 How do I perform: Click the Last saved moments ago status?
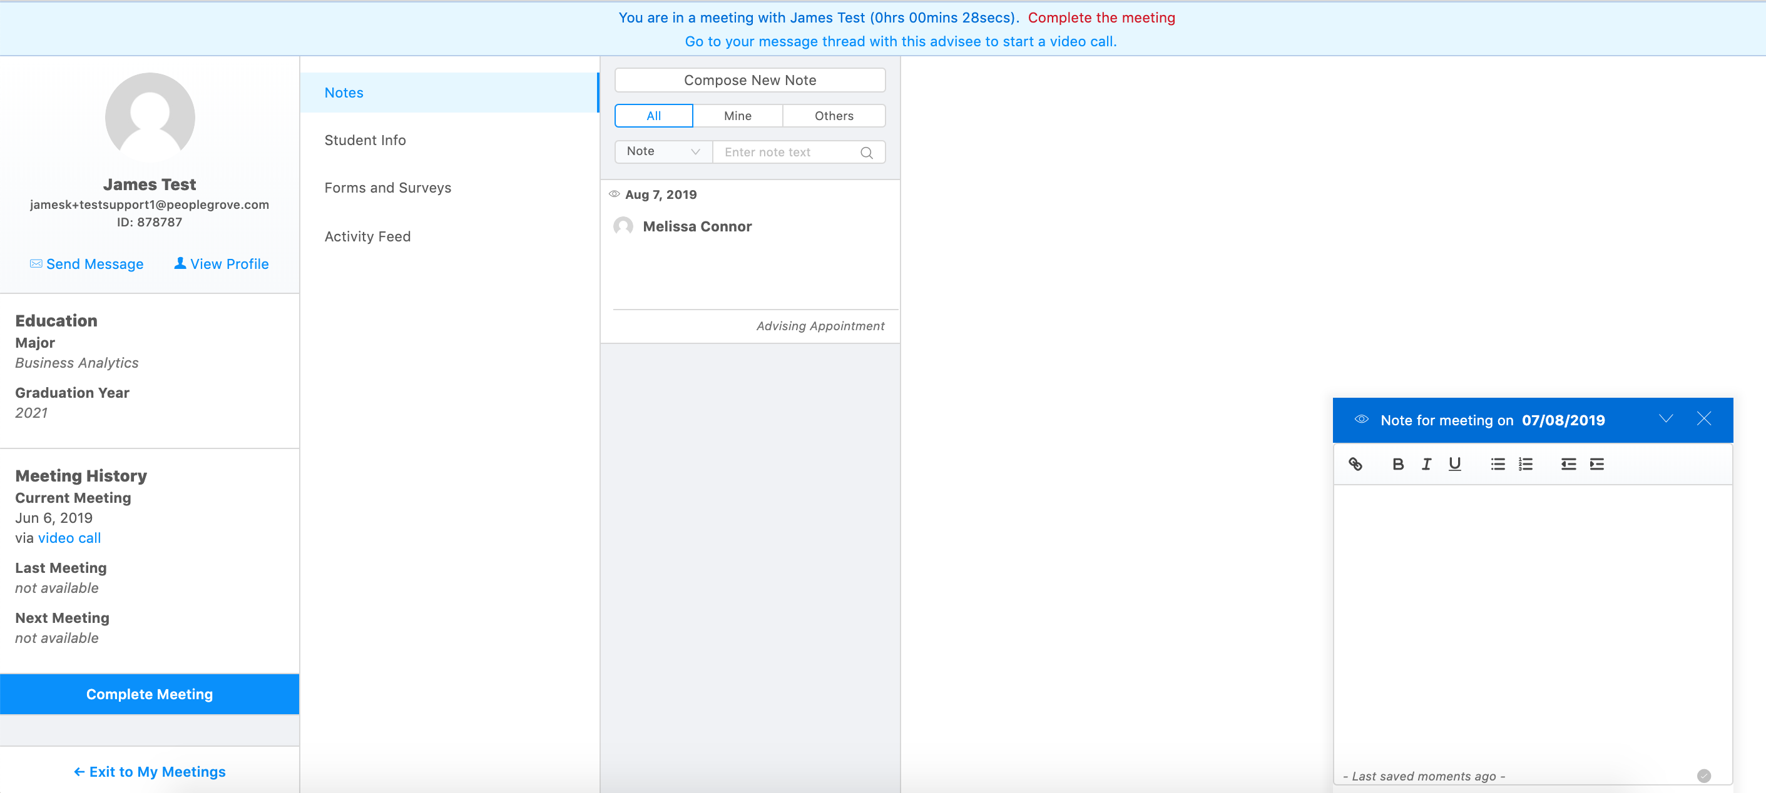[1423, 776]
